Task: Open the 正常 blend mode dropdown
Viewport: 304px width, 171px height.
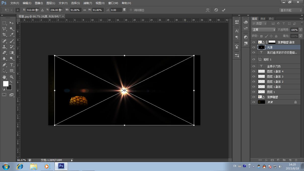Action: pyautogui.click(x=263, y=30)
